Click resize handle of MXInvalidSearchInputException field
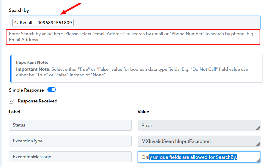 coord(258,144)
